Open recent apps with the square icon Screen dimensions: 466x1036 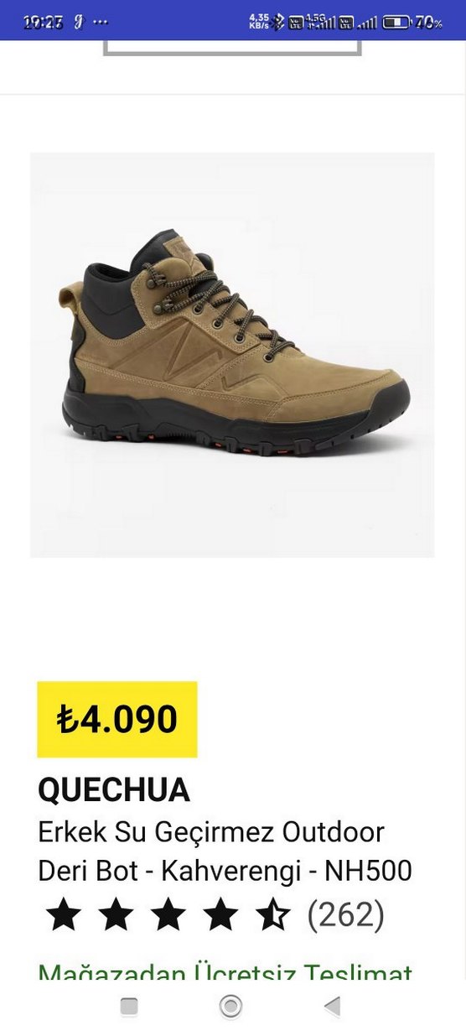128,1007
